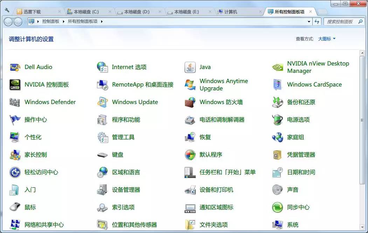
Task: Expand the address bar history dropdown arrow
Action: pos(309,22)
